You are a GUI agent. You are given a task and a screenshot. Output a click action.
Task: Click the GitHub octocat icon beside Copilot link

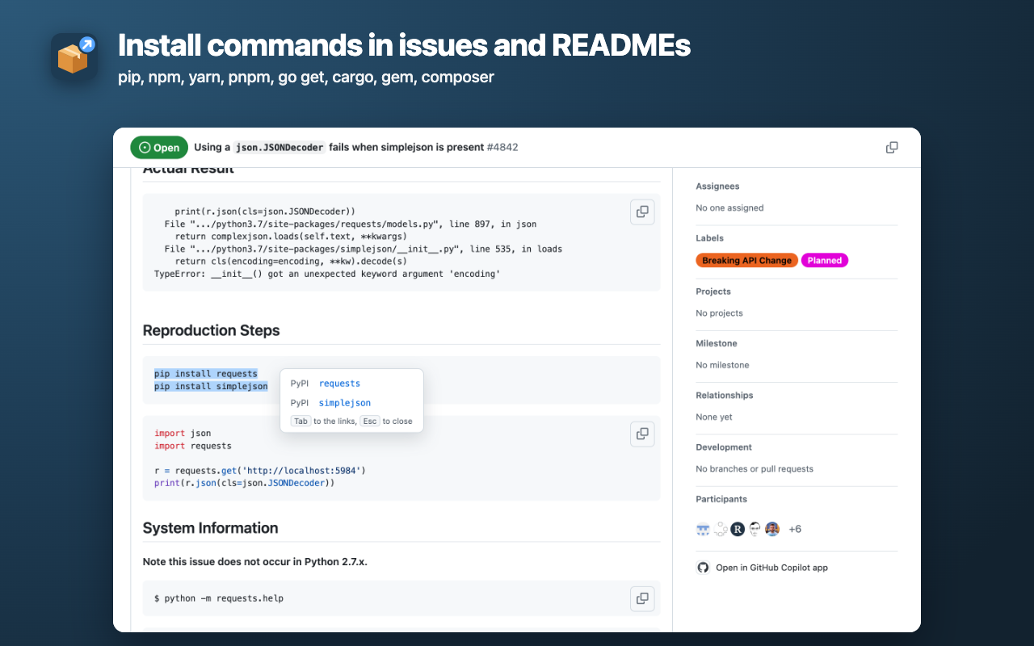coord(703,568)
